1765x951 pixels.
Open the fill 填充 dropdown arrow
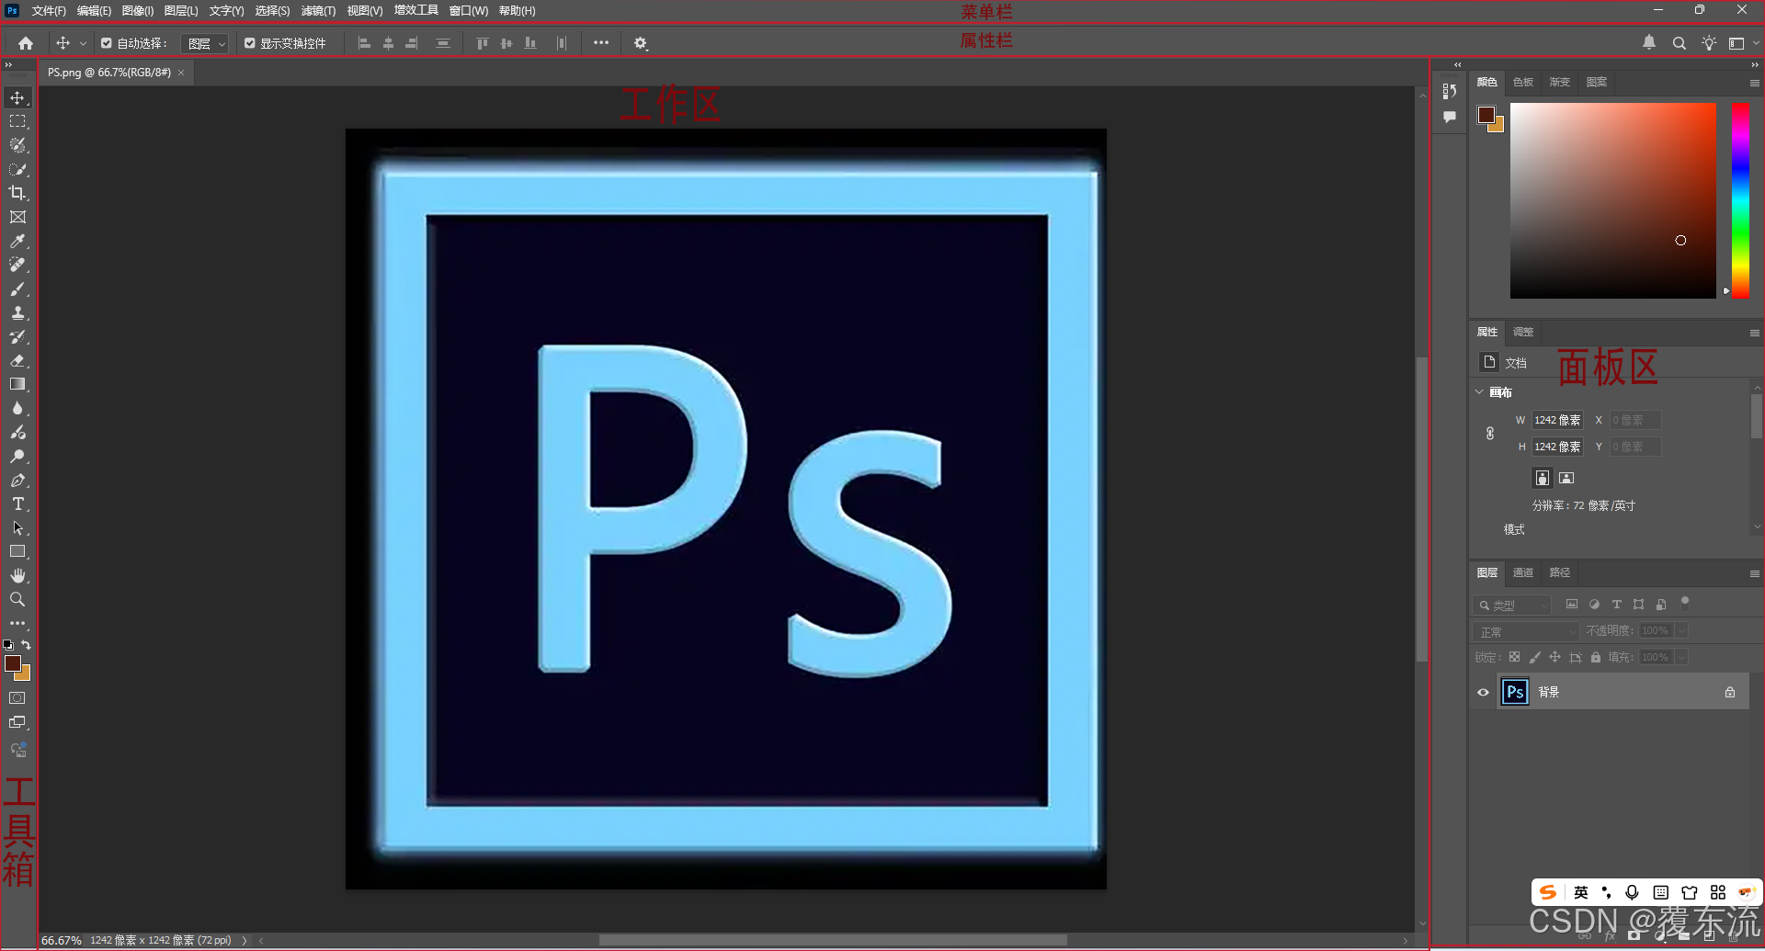pos(1681,657)
